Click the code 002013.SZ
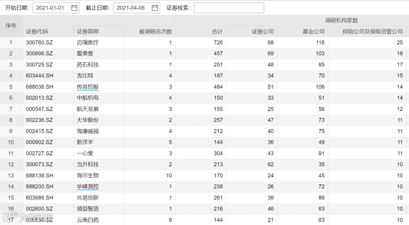The height and width of the screenshot is (225, 409). pyautogui.click(x=39, y=98)
